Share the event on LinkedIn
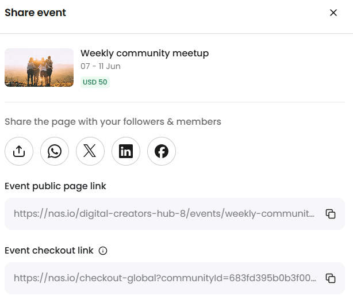The width and height of the screenshot is (353, 303). pos(126,151)
